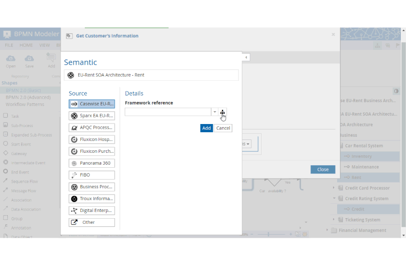Cancel the semantic reference dialog
The height and width of the screenshot is (265, 406).
pyautogui.click(x=223, y=128)
